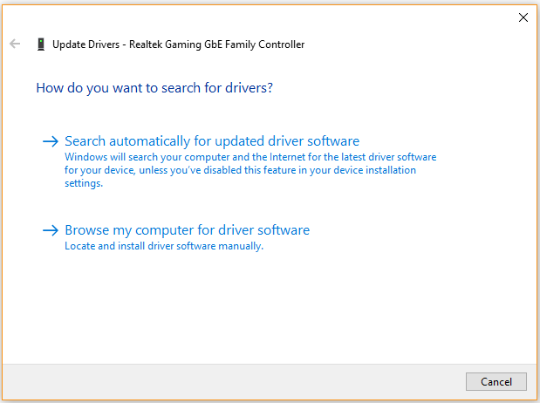This screenshot has height=403, width=540.
Task: Click the Update Drivers title text
Action: tap(178, 44)
